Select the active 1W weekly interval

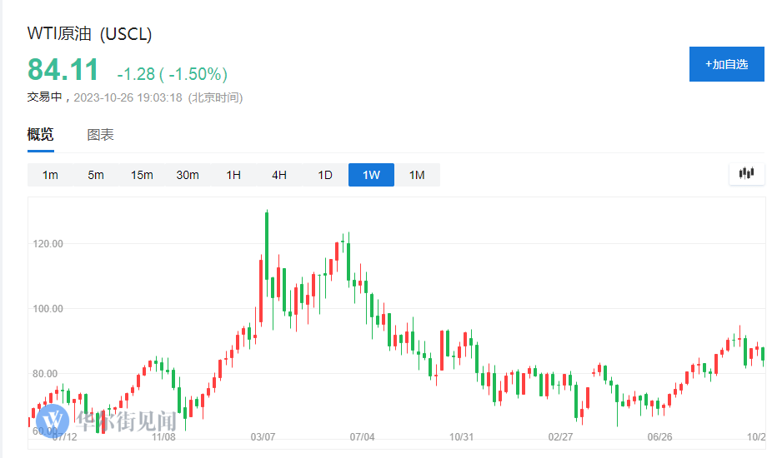(x=371, y=175)
